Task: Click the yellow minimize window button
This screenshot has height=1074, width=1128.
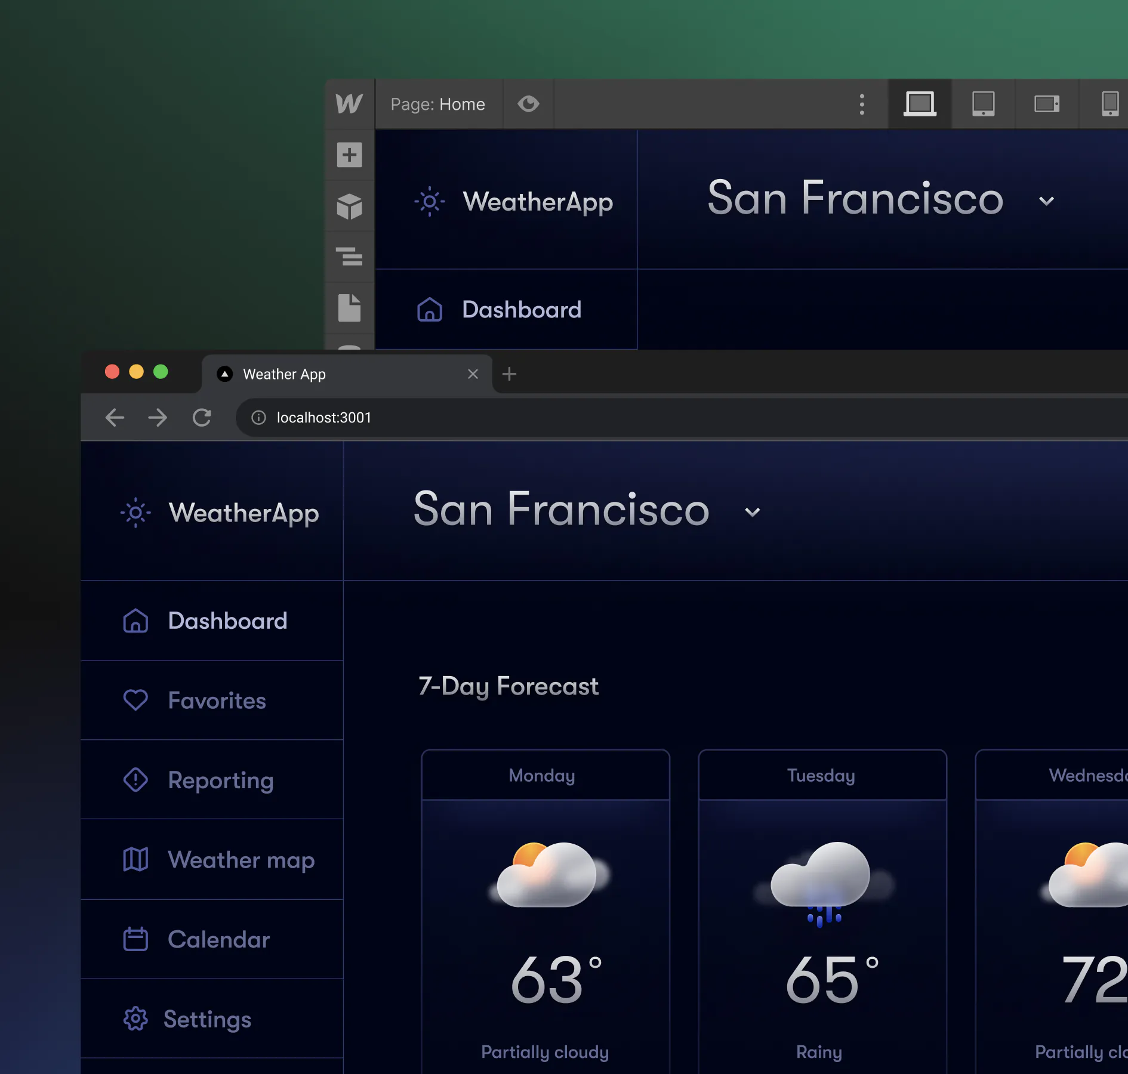Action: click(137, 372)
